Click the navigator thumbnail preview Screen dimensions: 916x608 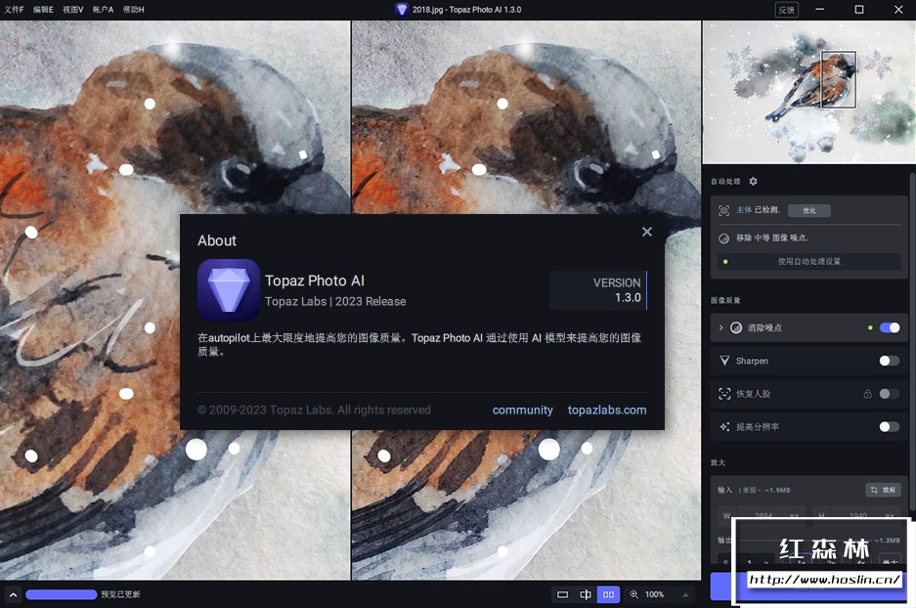click(x=809, y=92)
